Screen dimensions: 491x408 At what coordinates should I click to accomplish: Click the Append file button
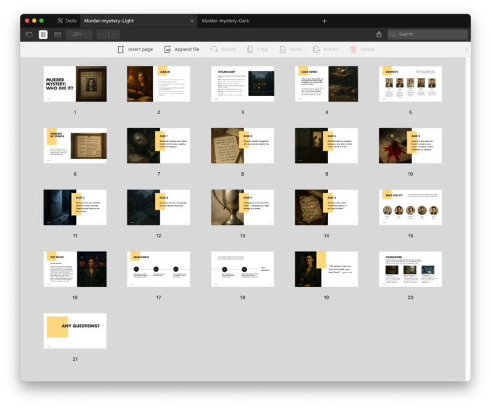(182, 50)
